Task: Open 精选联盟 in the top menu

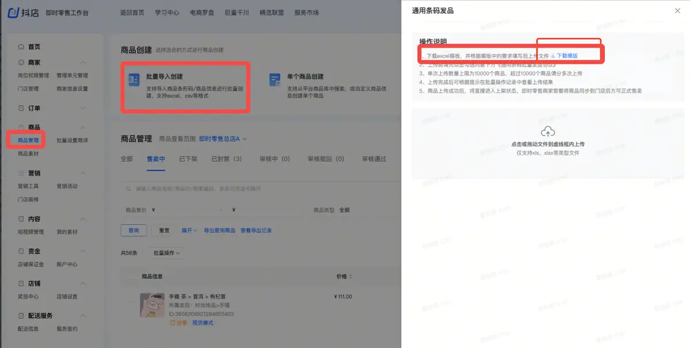Action: click(271, 13)
